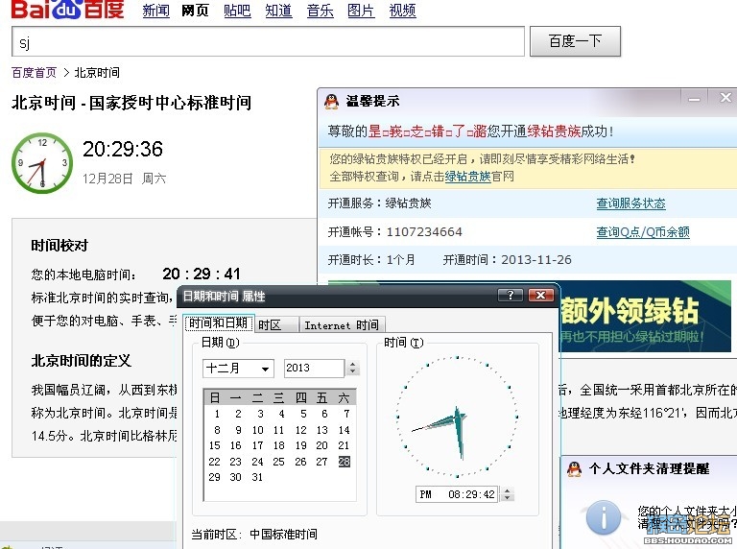Image resolution: width=737 pixels, height=549 pixels.
Task: Click the help question-mark button in 日期和时间 dialog
Action: (511, 296)
